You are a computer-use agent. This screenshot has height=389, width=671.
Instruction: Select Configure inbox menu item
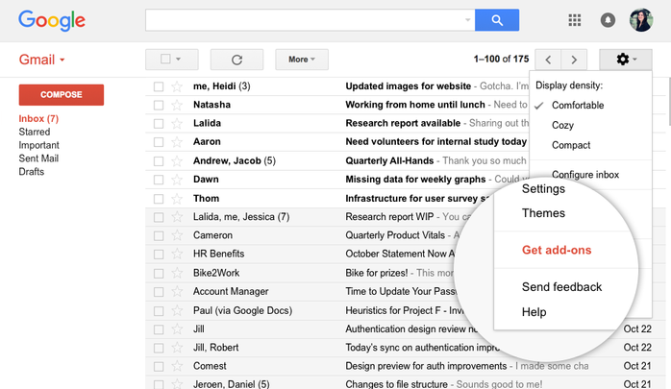click(x=585, y=175)
